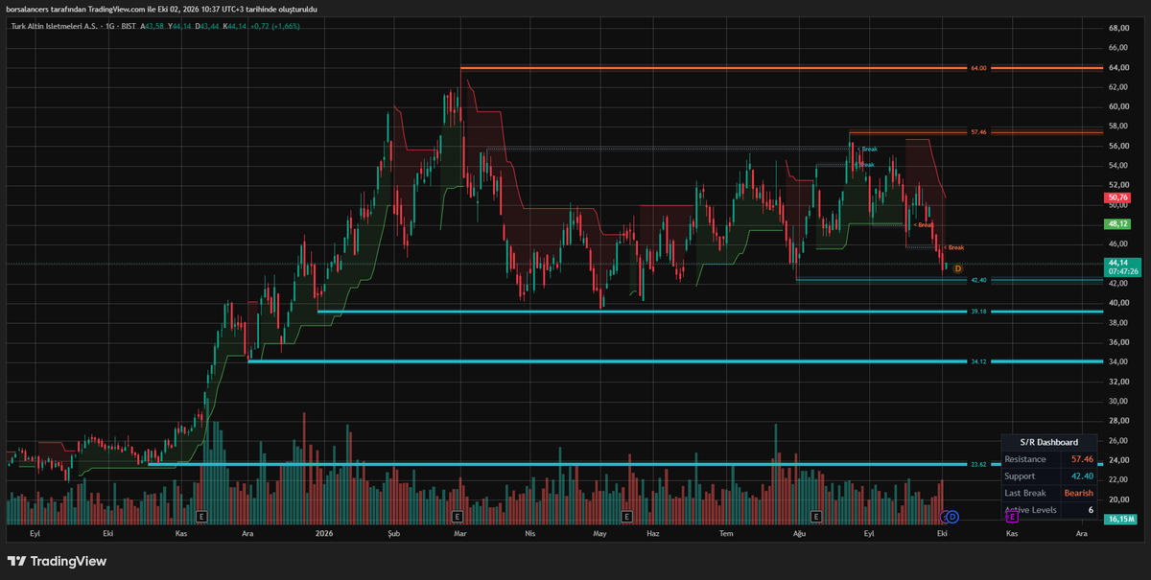Viewport: 1151px width, 580px height.
Task: Click the Ağu label on time axis
Action: pyautogui.click(x=800, y=532)
